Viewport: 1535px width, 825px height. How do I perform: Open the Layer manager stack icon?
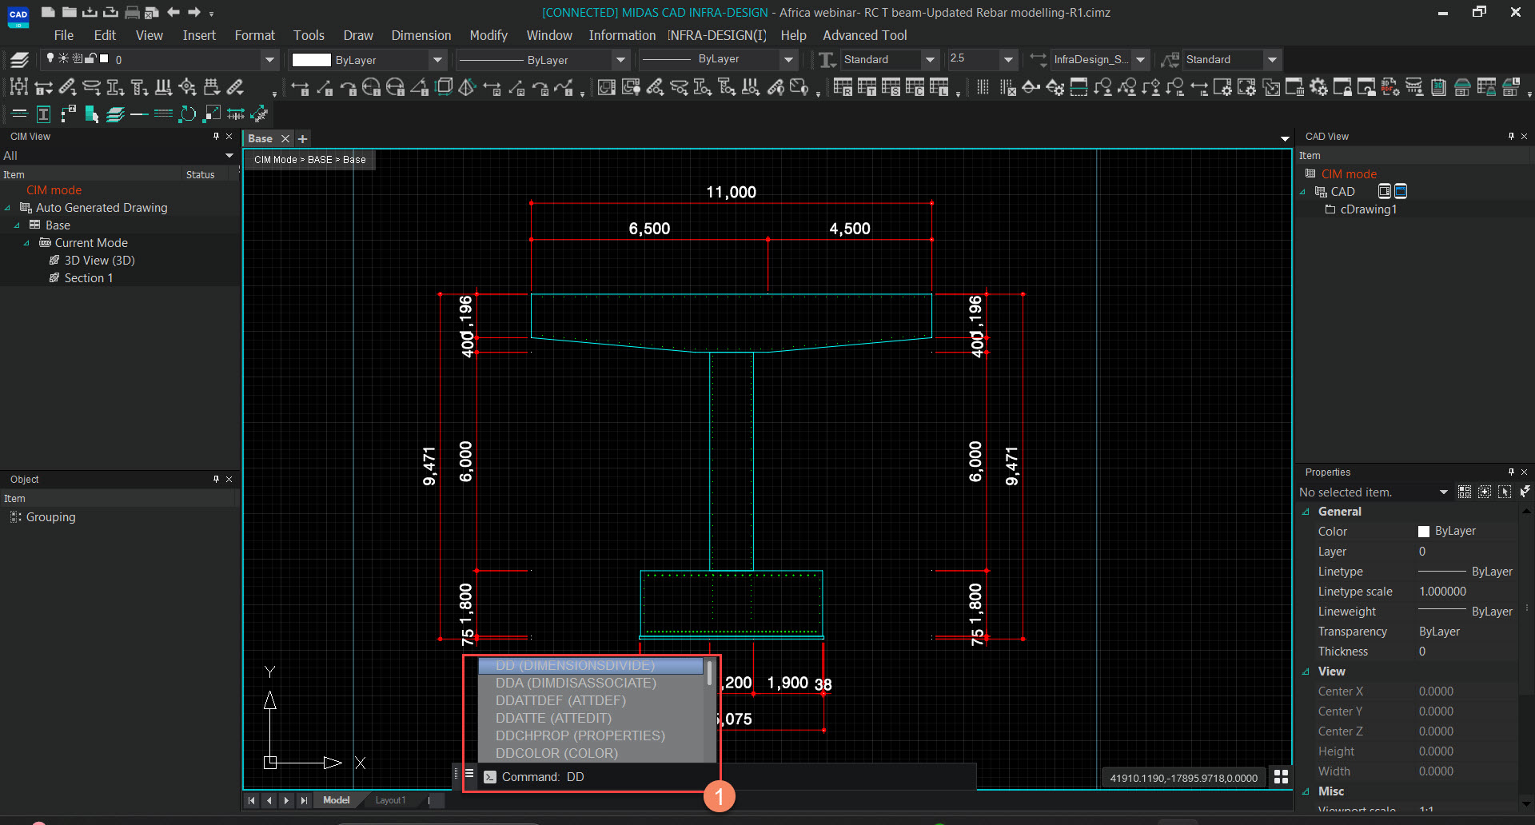click(20, 59)
